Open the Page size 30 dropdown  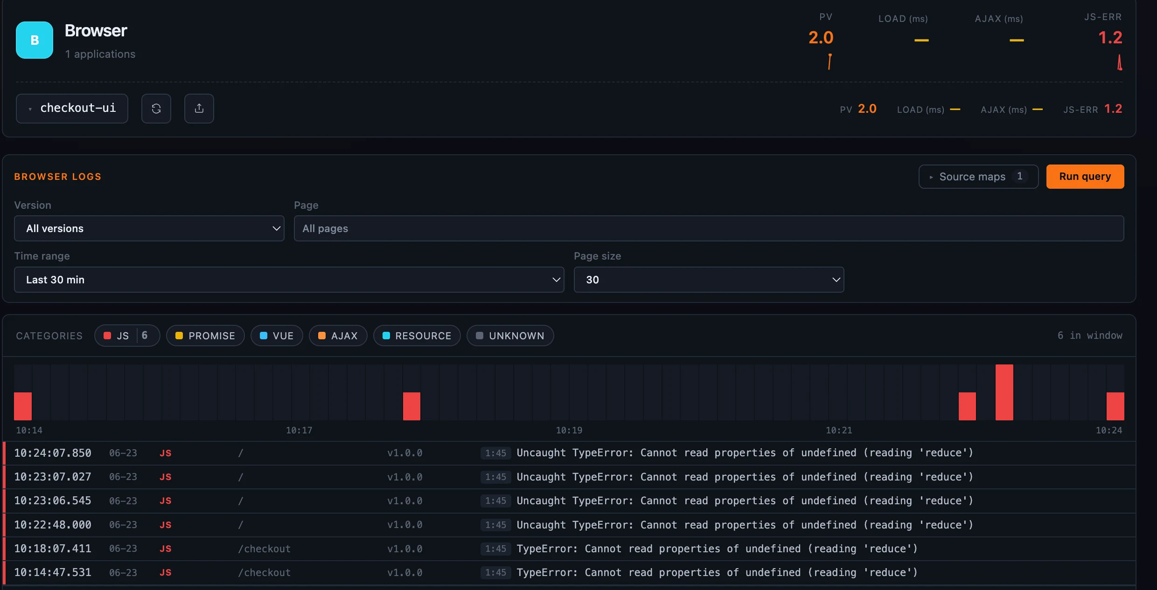(709, 280)
